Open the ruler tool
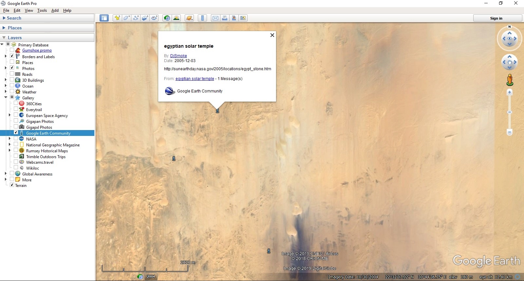Image resolution: width=524 pixels, height=281 pixels. [x=202, y=18]
